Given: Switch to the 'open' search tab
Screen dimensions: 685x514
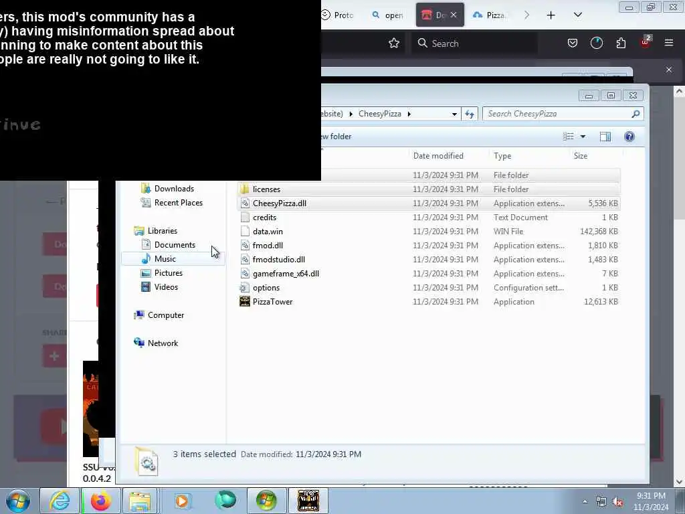Looking at the screenshot, I should pos(388,15).
